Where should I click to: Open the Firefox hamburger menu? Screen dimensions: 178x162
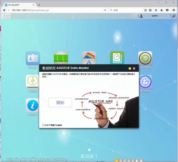coord(174,10)
